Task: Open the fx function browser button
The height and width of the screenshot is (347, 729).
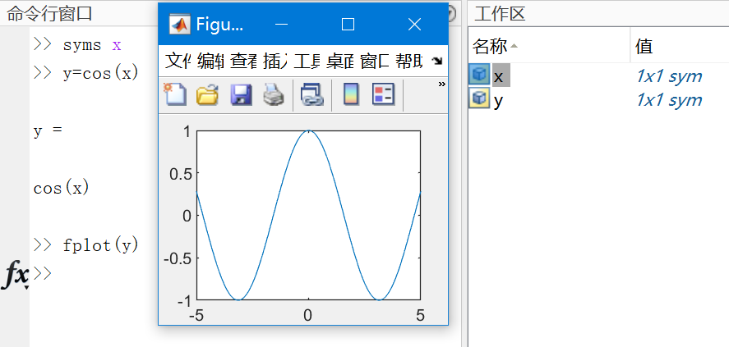Action: coord(16,276)
